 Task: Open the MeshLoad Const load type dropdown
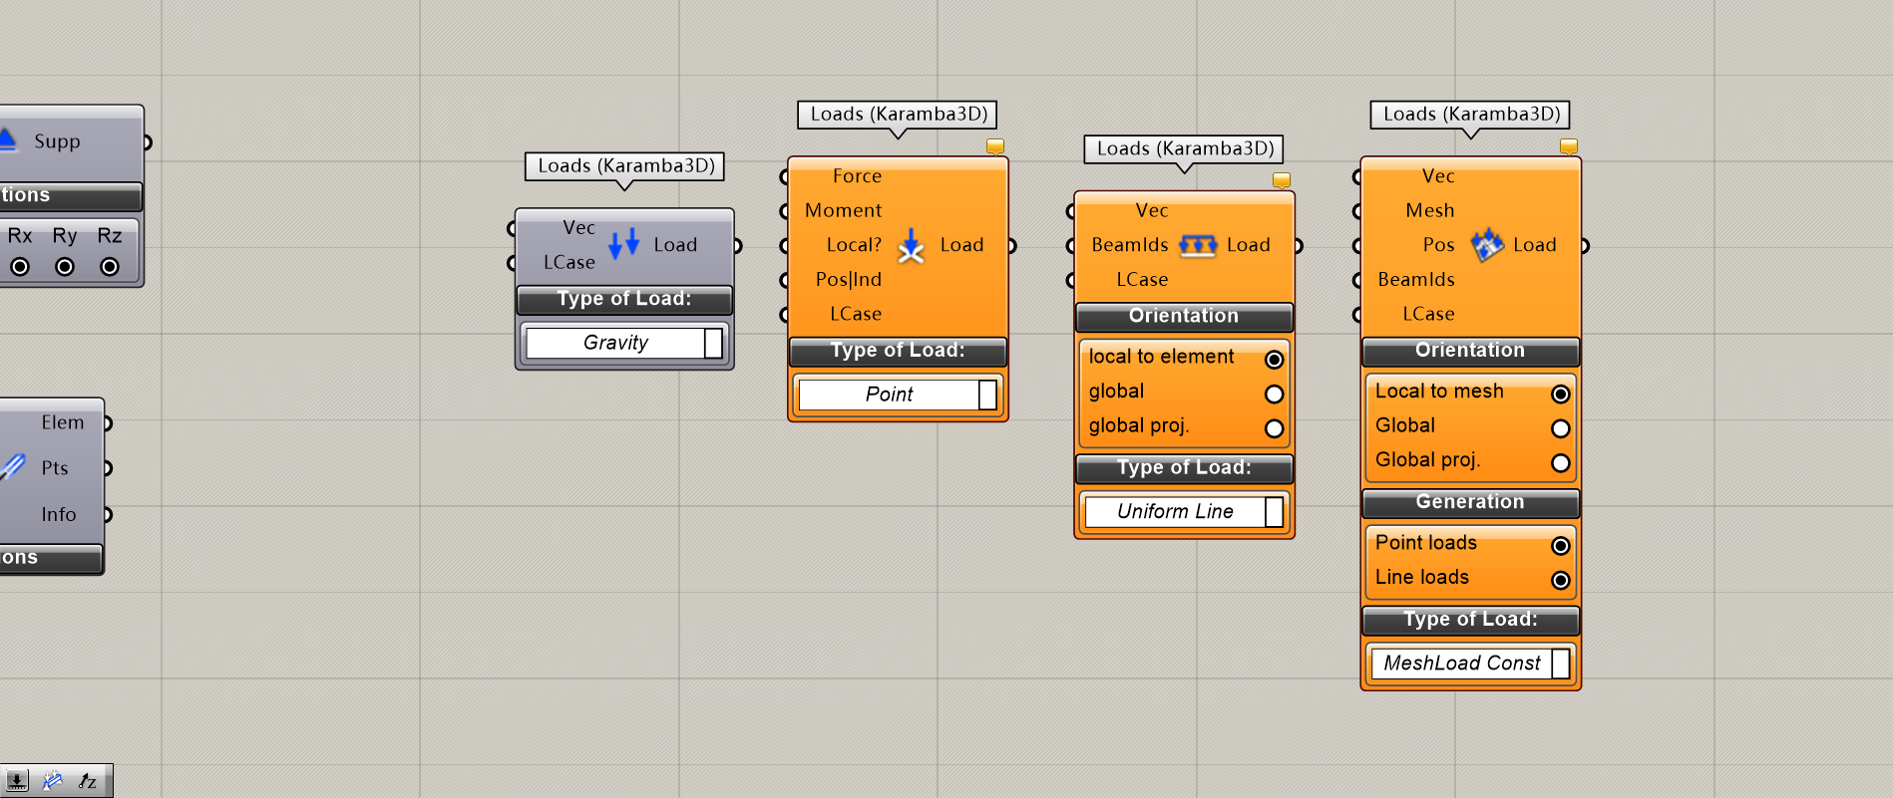1560,664
